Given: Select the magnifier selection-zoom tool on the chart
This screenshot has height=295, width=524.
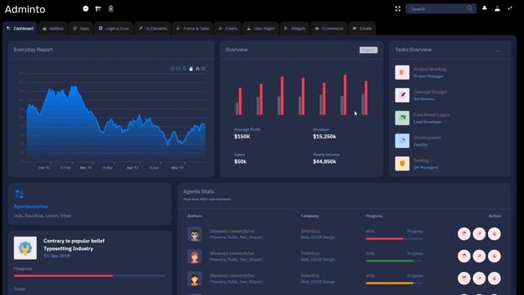Looking at the screenshot, I should 184,69.
